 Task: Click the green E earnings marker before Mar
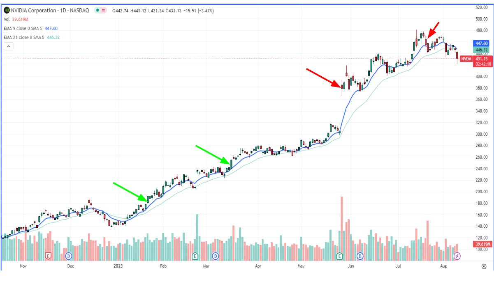[195, 256]
